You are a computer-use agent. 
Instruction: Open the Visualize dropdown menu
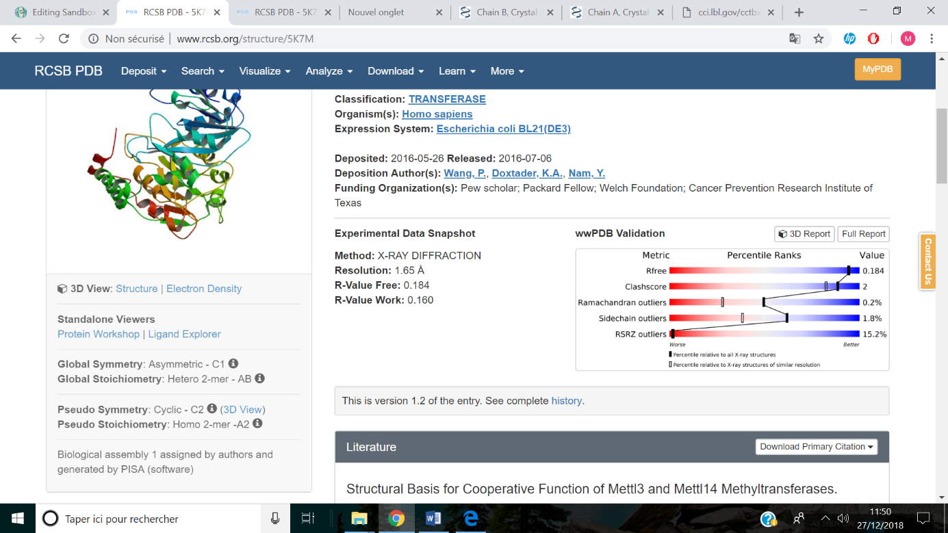point(265,71)
